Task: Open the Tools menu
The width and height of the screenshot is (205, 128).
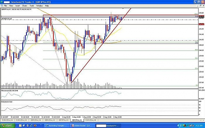Action: (31, 6)
